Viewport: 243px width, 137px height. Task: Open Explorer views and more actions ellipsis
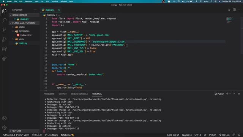tap(35, 10)
